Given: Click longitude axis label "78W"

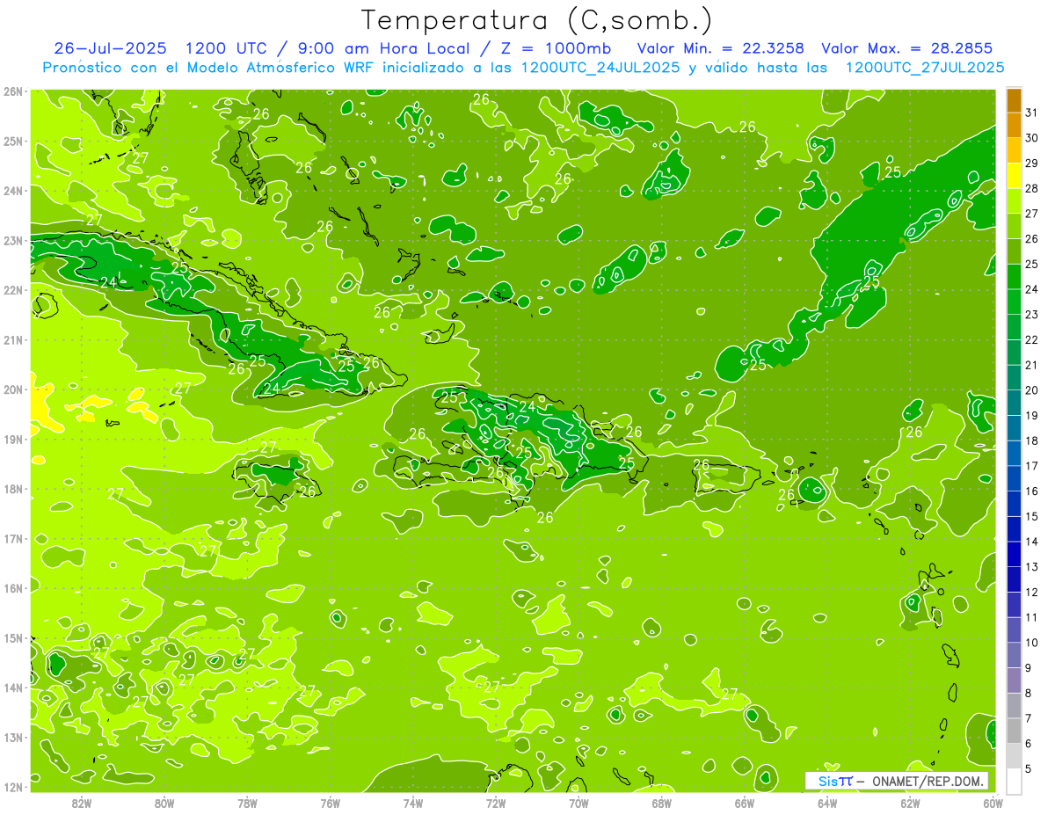Looking at the screenshot, I should (247, 803).
